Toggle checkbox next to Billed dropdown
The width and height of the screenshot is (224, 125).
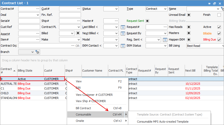pyautogui.click(x=78, y=33)
